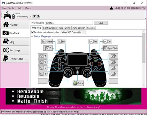
Task: Click the Profile Name text field
Action: coord(69,23)
